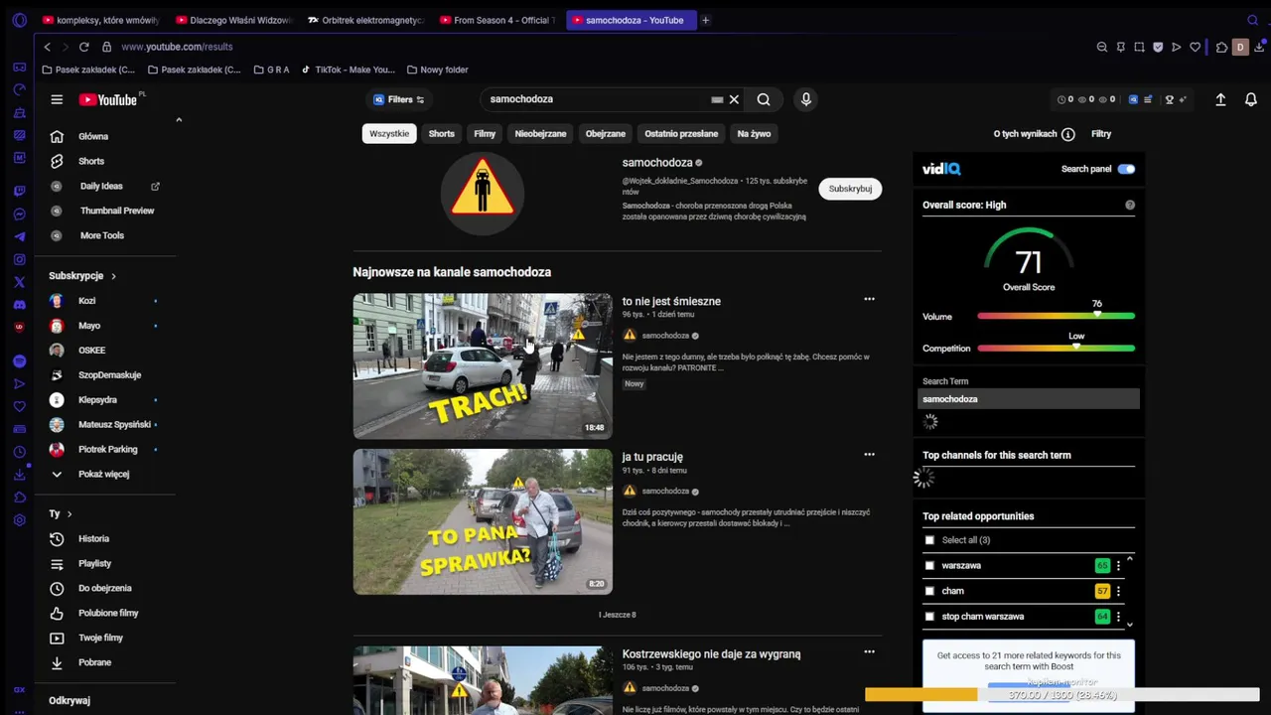The height and width of the screenshot is (715, 1271).
Task: Open a new browser tab
Action: pos(705,20)
